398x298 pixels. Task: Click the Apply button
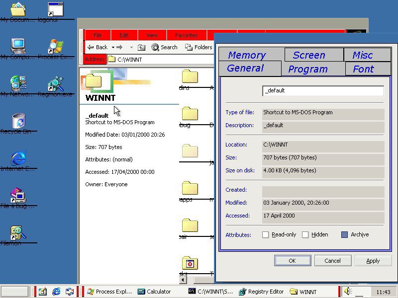pos(373,260)
